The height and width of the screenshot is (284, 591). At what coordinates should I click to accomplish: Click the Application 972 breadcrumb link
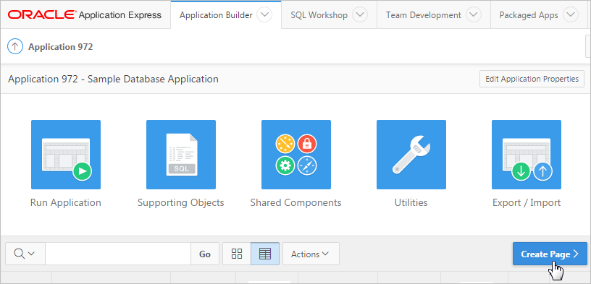coord(61,47)
